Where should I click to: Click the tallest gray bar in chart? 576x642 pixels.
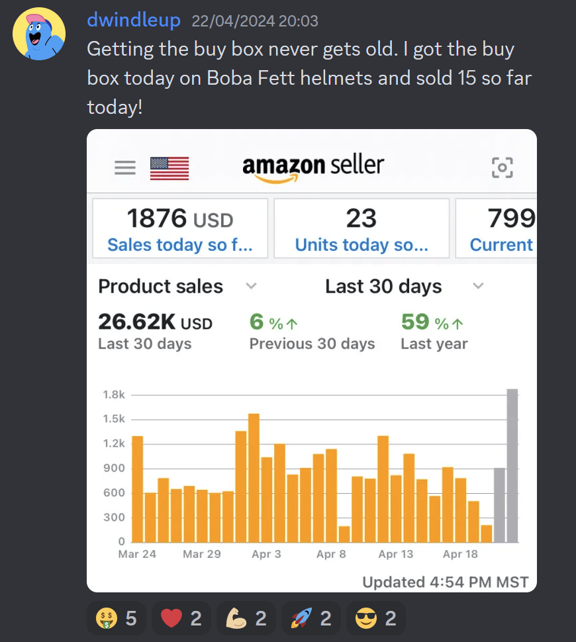[x=512, y=465]
